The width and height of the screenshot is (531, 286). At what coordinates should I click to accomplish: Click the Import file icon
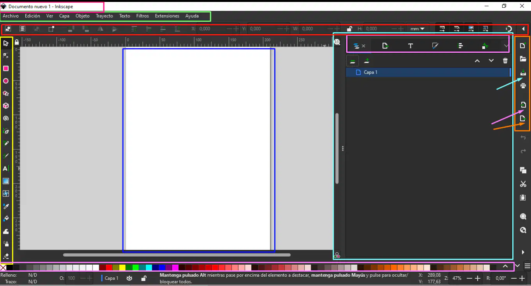click(x=523, y=105)
